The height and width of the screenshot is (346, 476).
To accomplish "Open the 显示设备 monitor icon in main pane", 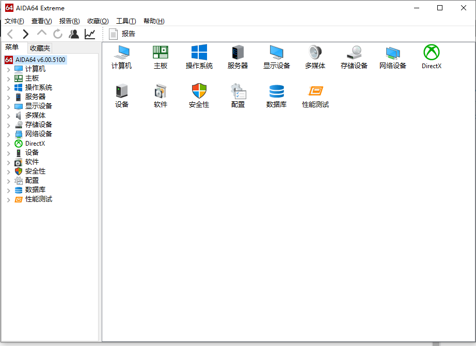I will tap(277, 57).
